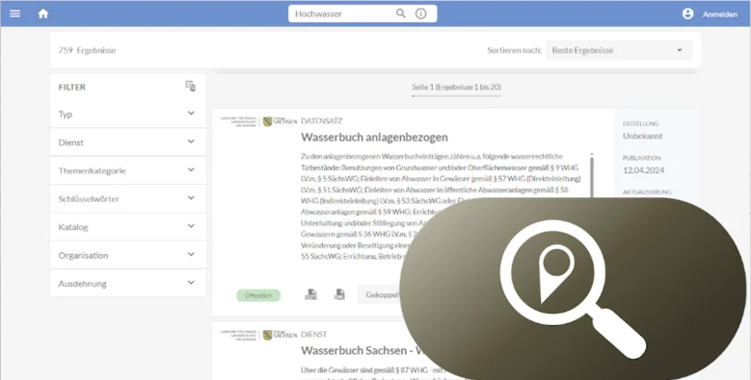Click the search magnifier icon
The height and width of the screenshot is (380, 751).
401,13
